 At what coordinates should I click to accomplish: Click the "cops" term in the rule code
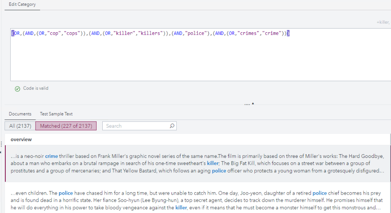point(72,33)
